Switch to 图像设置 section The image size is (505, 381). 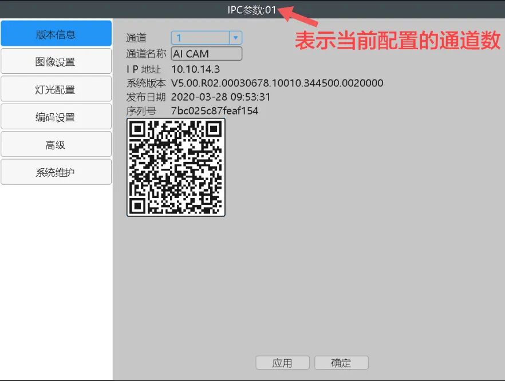56,61
